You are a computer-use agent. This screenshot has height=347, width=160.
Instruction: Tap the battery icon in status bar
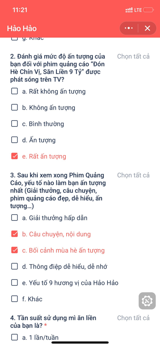coord(148,10)
